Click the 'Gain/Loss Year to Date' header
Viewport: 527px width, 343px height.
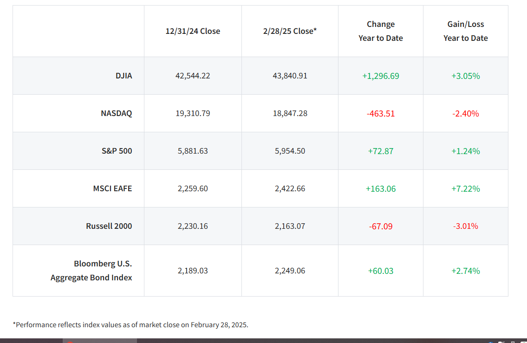pyautogui.click(x=466, y=31)
